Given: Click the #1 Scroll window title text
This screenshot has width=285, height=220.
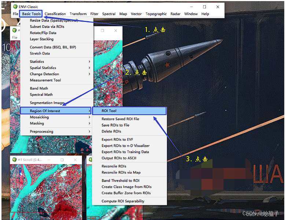Looking at the screenshot, I should pyautogui.click(x=30, y=159).
